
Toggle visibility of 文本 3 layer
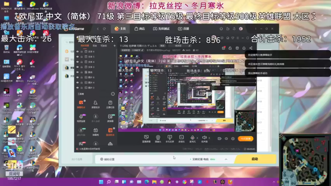77,67
